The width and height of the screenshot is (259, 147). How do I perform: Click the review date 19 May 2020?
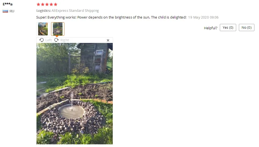[203, 17]
